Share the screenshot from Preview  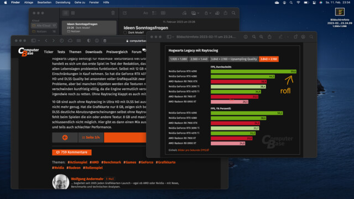[269, 36]
